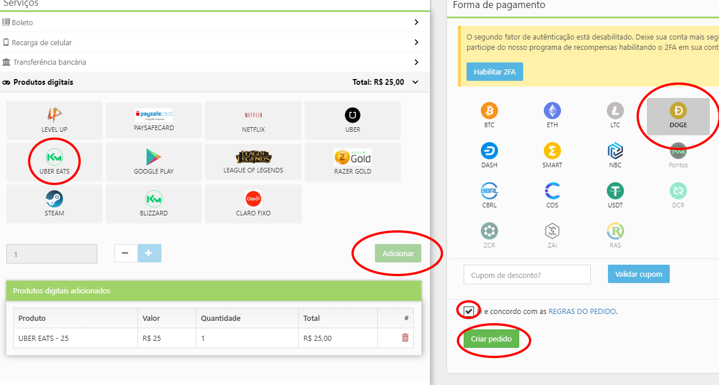
Task: Choose ETH as payment method
Action: coord(552,115)
